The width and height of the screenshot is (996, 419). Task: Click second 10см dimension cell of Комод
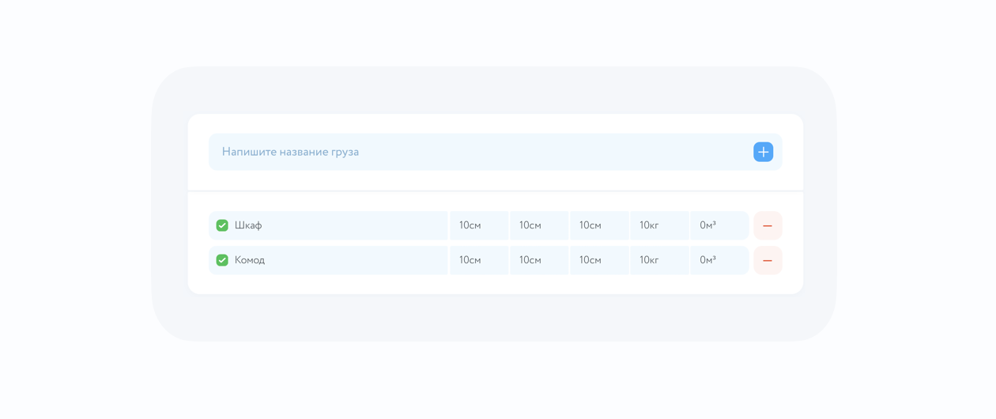[x=539, y=260]
